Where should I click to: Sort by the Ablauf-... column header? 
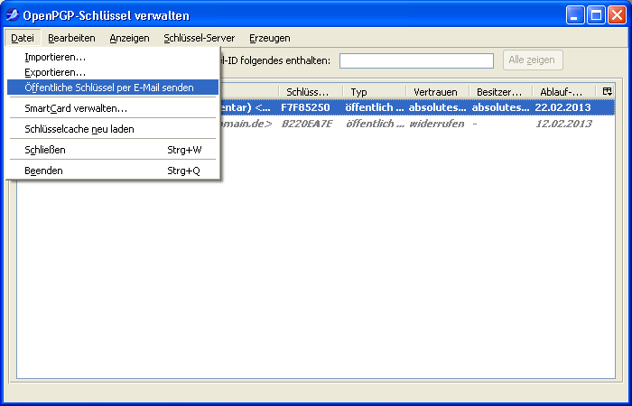(x=564, y=92)
